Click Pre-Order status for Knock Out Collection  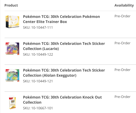(122, 97)
